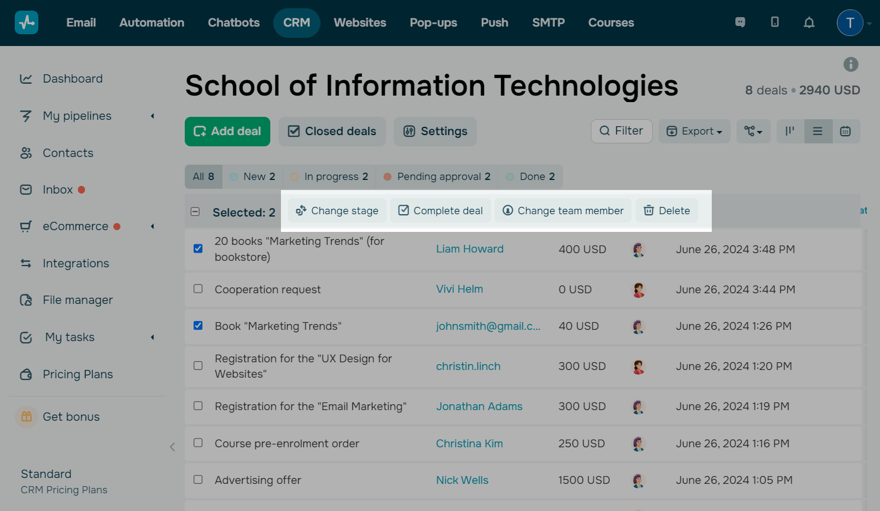This screenshot has height=511, width=880.
Task: Switch to kanban board view icon
Action: coord(790,131)
